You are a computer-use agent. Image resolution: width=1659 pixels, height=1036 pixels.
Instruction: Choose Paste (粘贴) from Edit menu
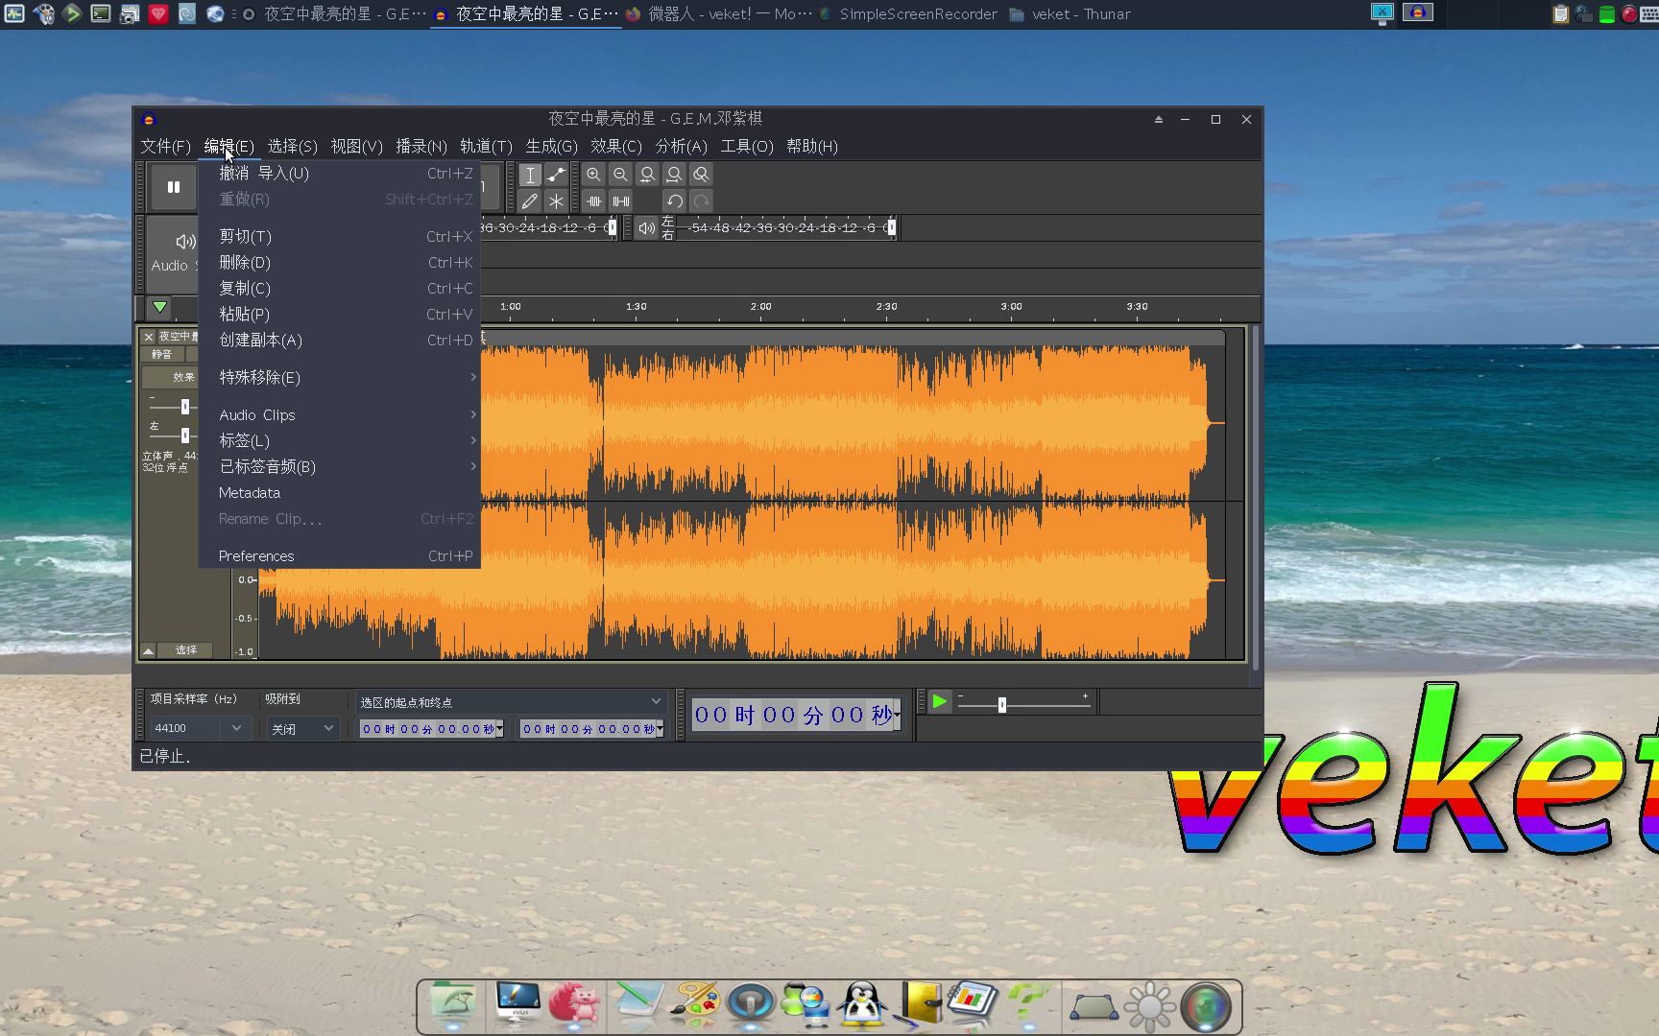(339, 315)
